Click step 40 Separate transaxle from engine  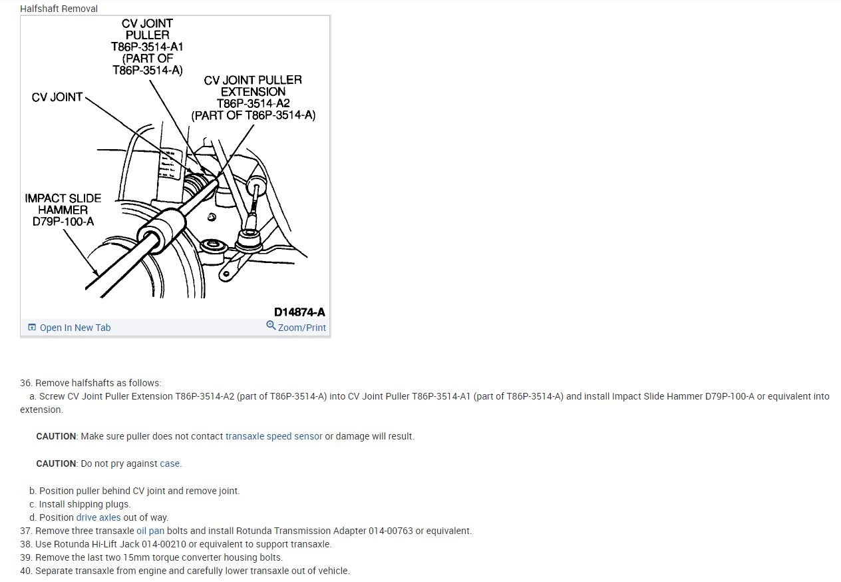tap(184, 571)
